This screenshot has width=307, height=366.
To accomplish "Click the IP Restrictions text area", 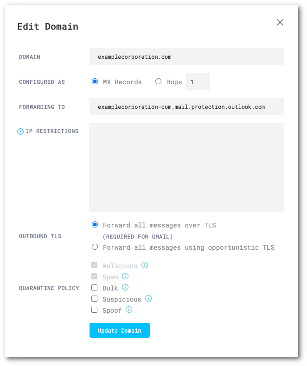I will click(x=186, y=167).
